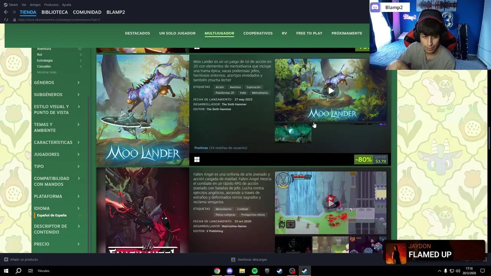Expand the TIPO filter section
This screenshot has height=276, width=491.
(x=57, y=166)
